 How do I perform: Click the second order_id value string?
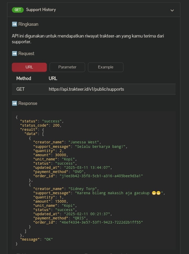click(x=101, y=222)
